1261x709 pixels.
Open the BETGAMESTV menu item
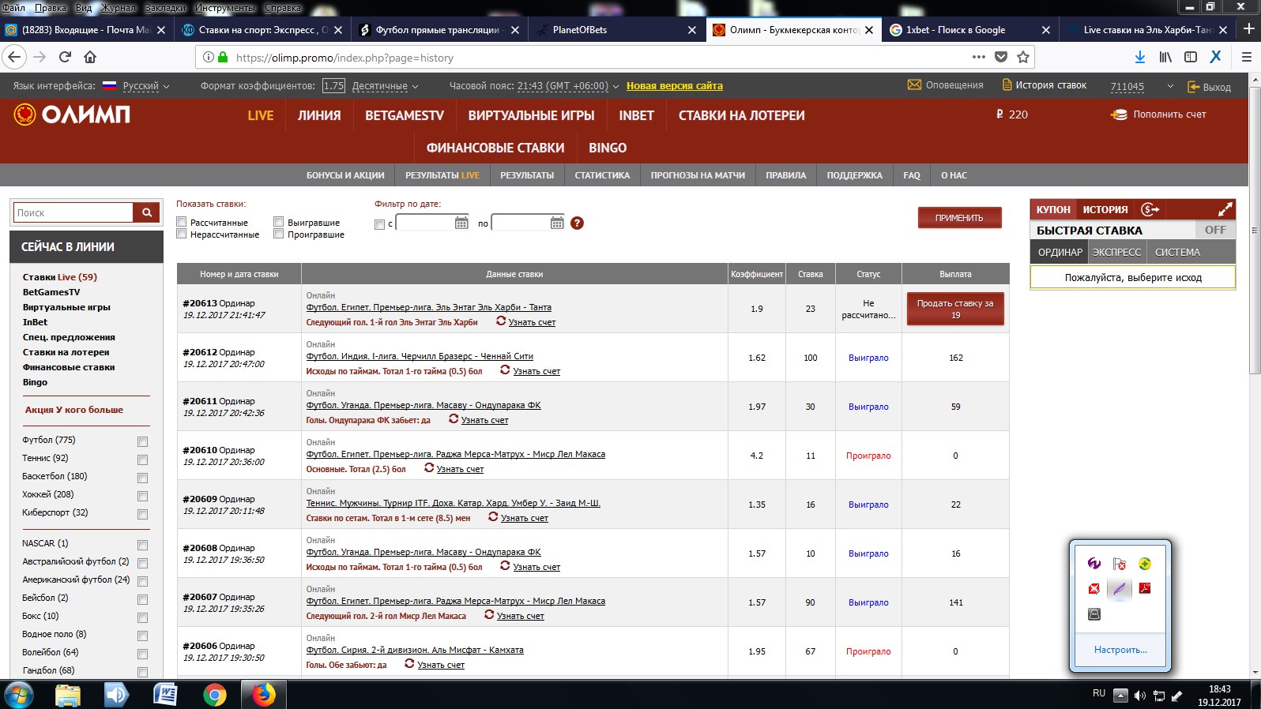click(405, 115)
